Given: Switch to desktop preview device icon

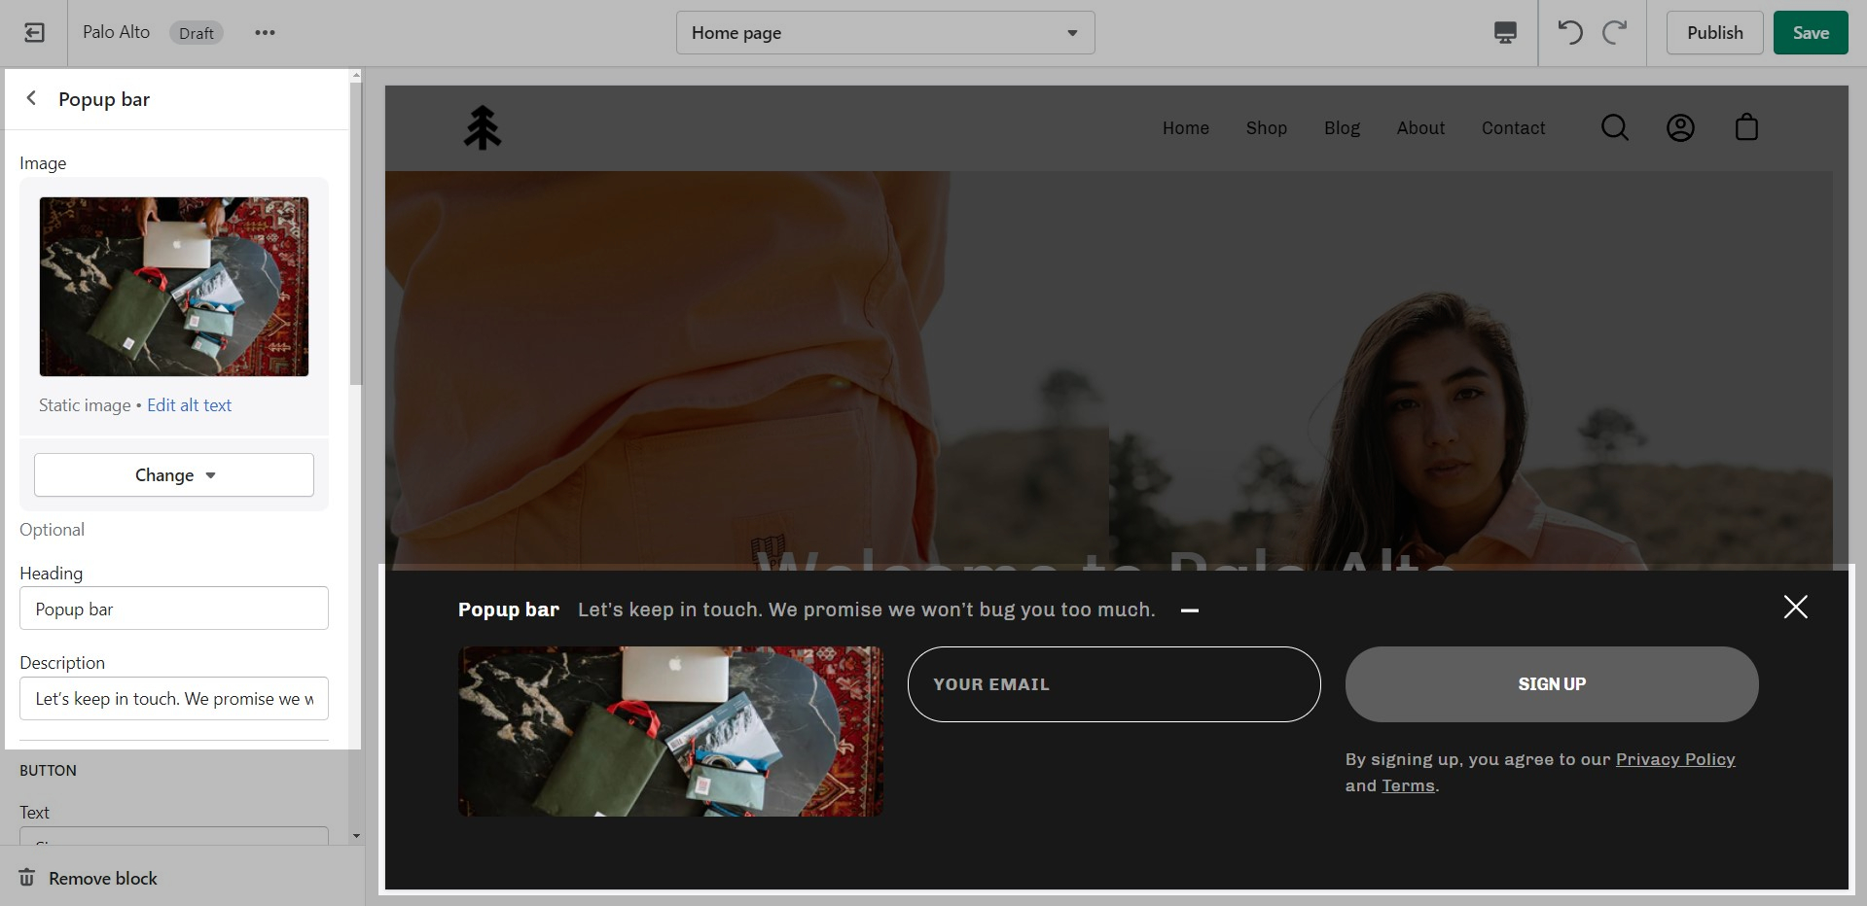Looking at the screenshot, I should coord(1504,33).
